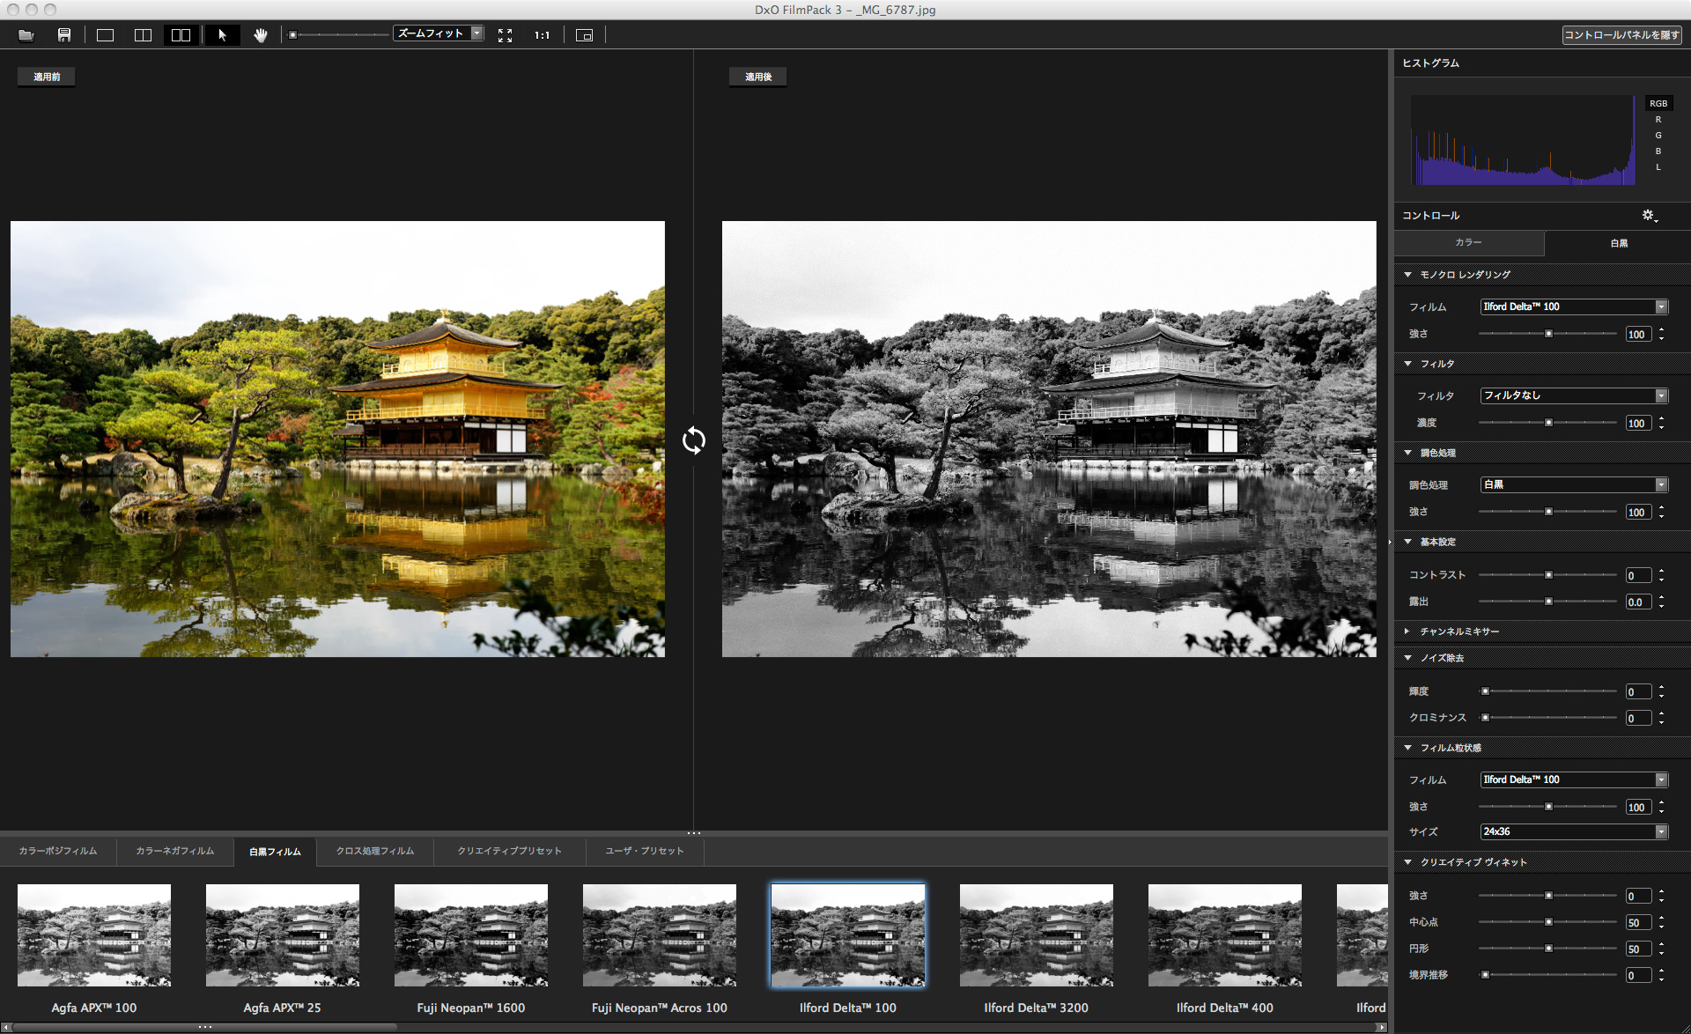
Task: Select the arrow pointer tool
Action: point(222,35)
